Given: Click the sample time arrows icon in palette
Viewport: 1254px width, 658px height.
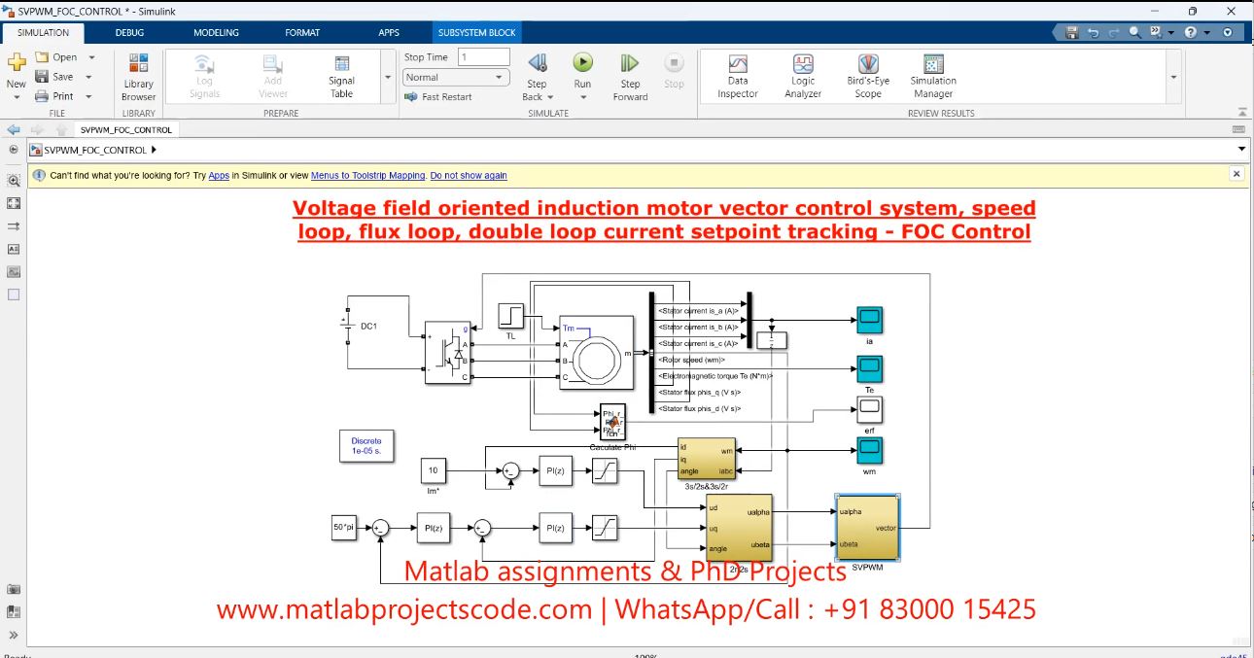Looking at the screenshot, I should (14, 225).
